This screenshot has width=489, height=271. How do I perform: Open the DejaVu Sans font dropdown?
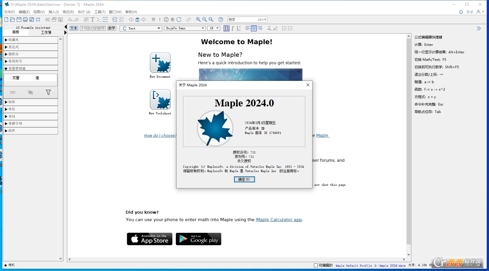(185, 28)
